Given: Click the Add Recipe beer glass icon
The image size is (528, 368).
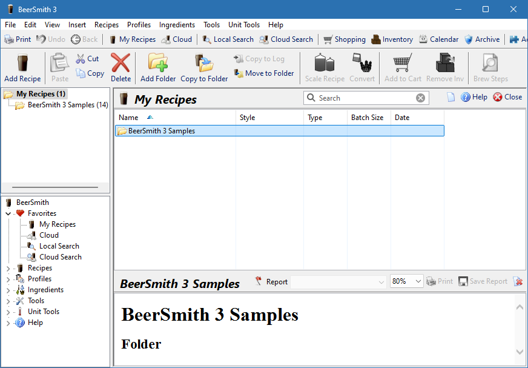Looking at the screenshot, I should (x=22, y=63).
